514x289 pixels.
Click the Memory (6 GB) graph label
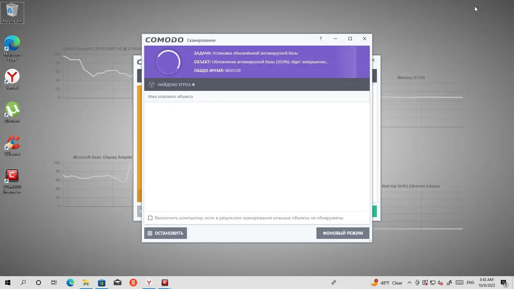pyautogui.click(x=411, y=78)
